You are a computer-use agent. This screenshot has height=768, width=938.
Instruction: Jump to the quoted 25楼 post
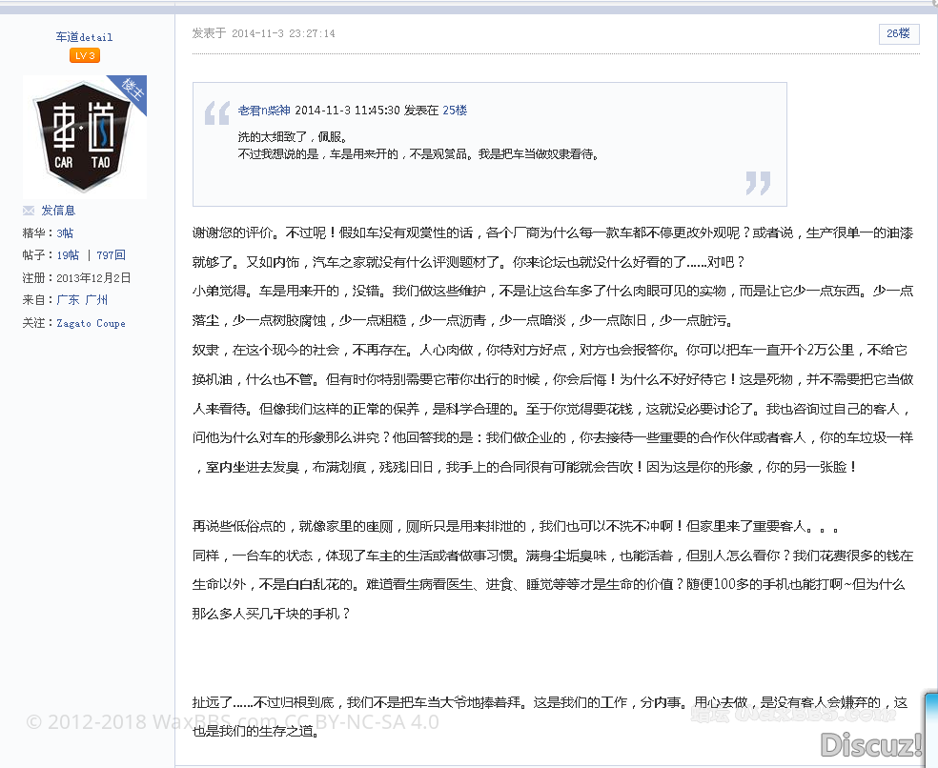coord(455,111)
